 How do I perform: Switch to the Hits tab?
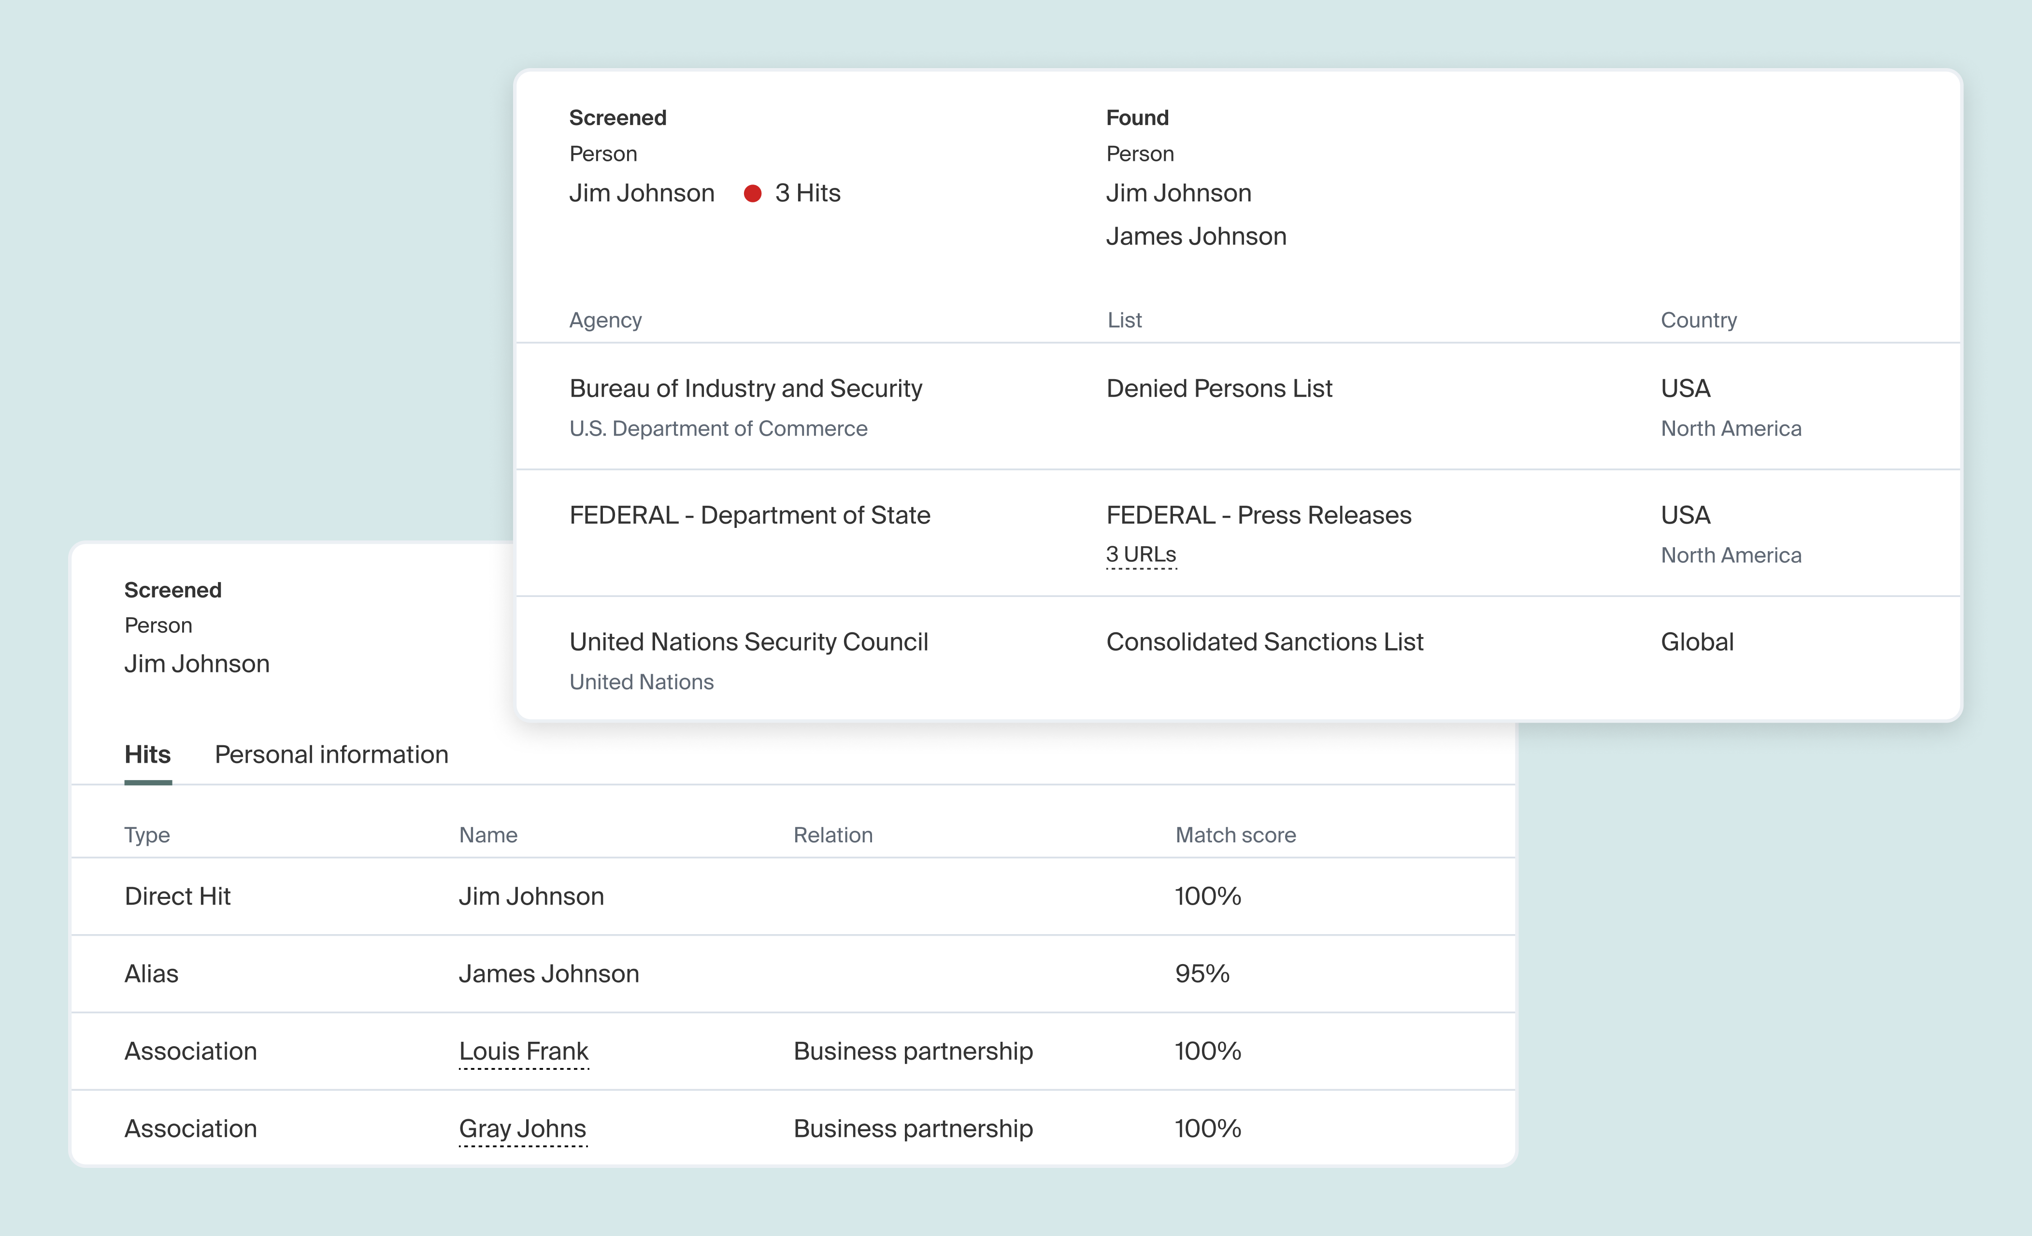pyautogui.click(x=148, y=754)
